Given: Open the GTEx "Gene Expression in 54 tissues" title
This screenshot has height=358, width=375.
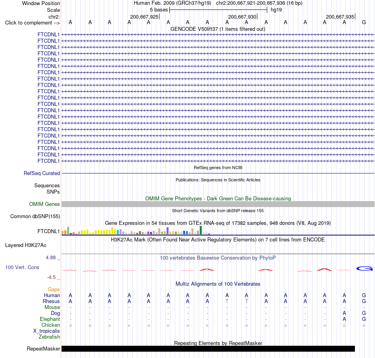Looking at the screenshot, I should click(218, 223).
